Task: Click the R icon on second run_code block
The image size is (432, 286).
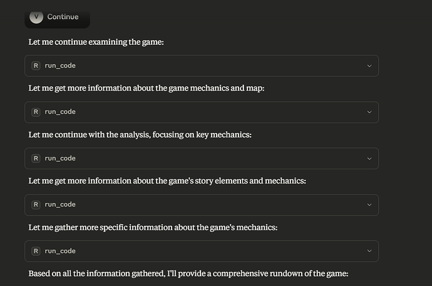Action: (x=36, y=112)
